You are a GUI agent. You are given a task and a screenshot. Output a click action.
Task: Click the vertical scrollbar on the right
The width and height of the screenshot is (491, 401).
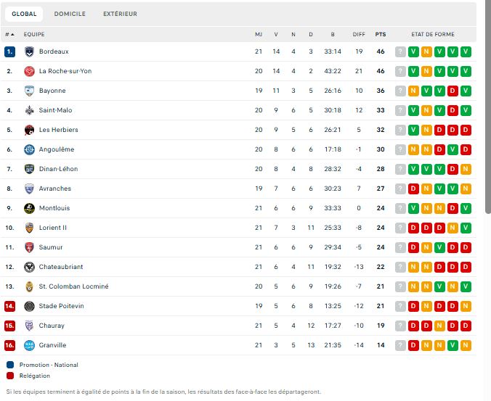pos(487,109)
